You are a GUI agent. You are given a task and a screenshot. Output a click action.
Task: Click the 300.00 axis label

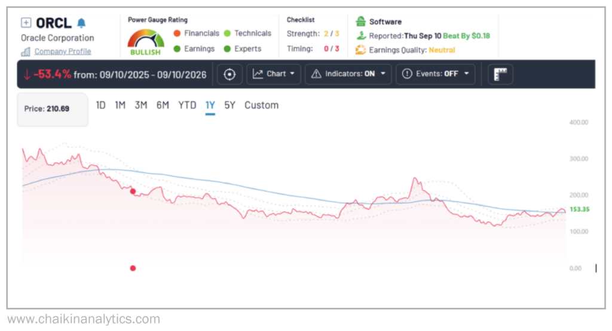pyautogui.click(x=579, y=159)
